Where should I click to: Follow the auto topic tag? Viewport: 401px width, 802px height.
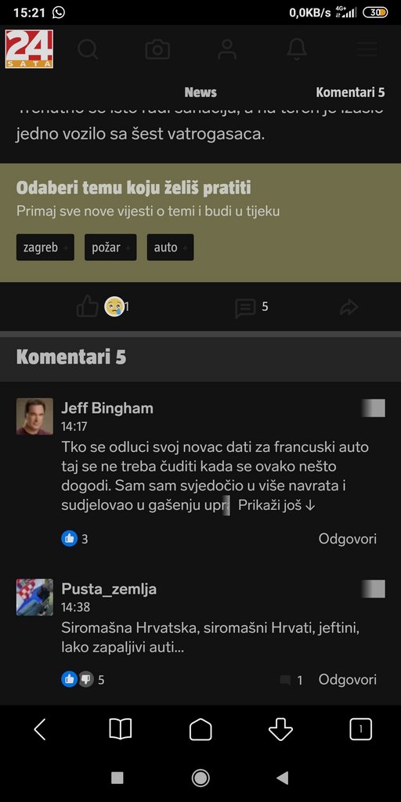[170, 247]
